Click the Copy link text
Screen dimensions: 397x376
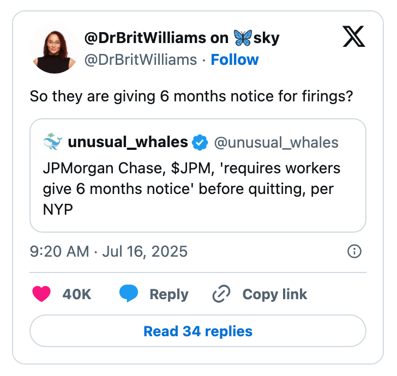274,294
